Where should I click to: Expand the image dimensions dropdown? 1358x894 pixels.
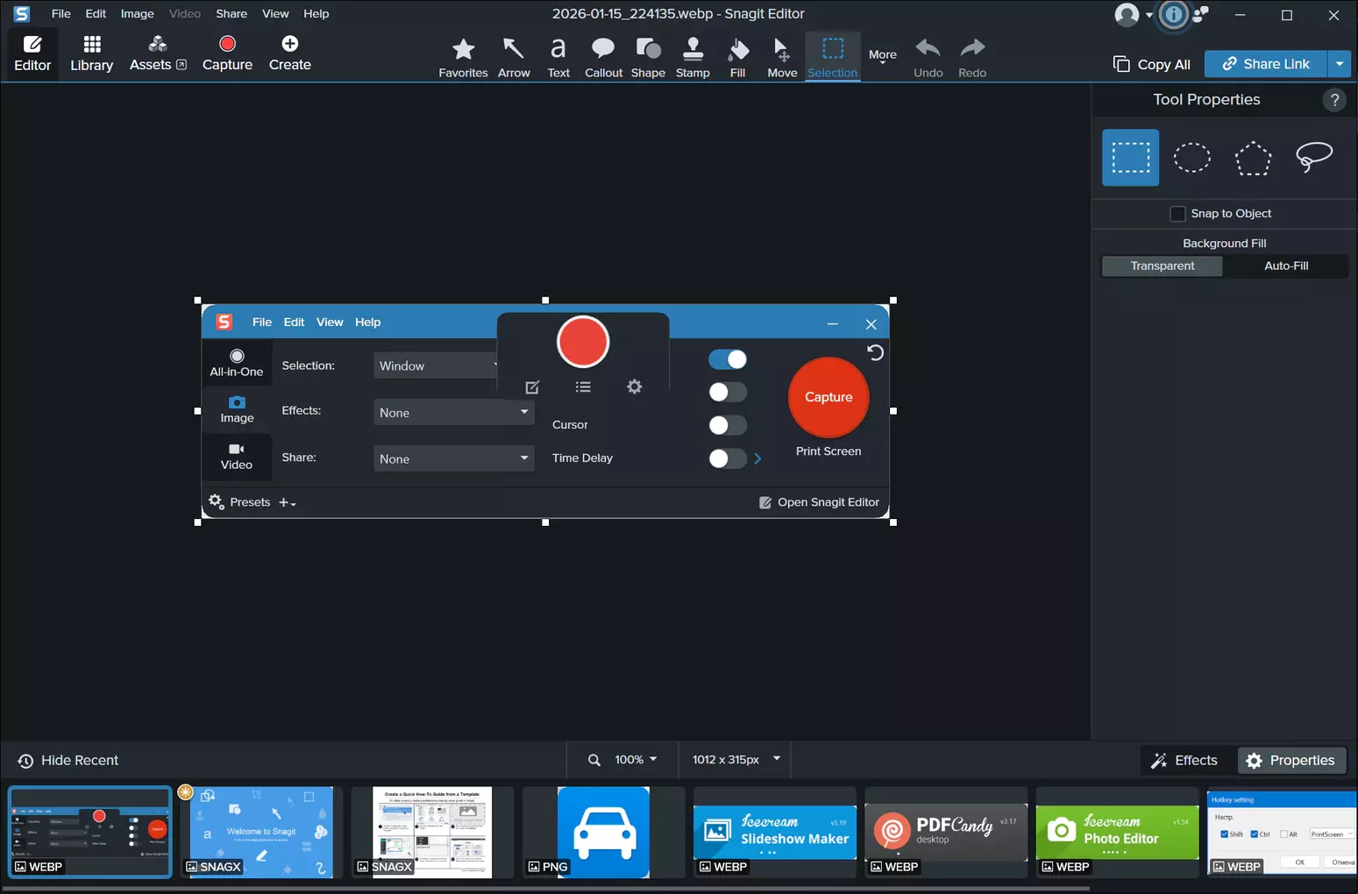pyautogui.click(x=776, y=759)
